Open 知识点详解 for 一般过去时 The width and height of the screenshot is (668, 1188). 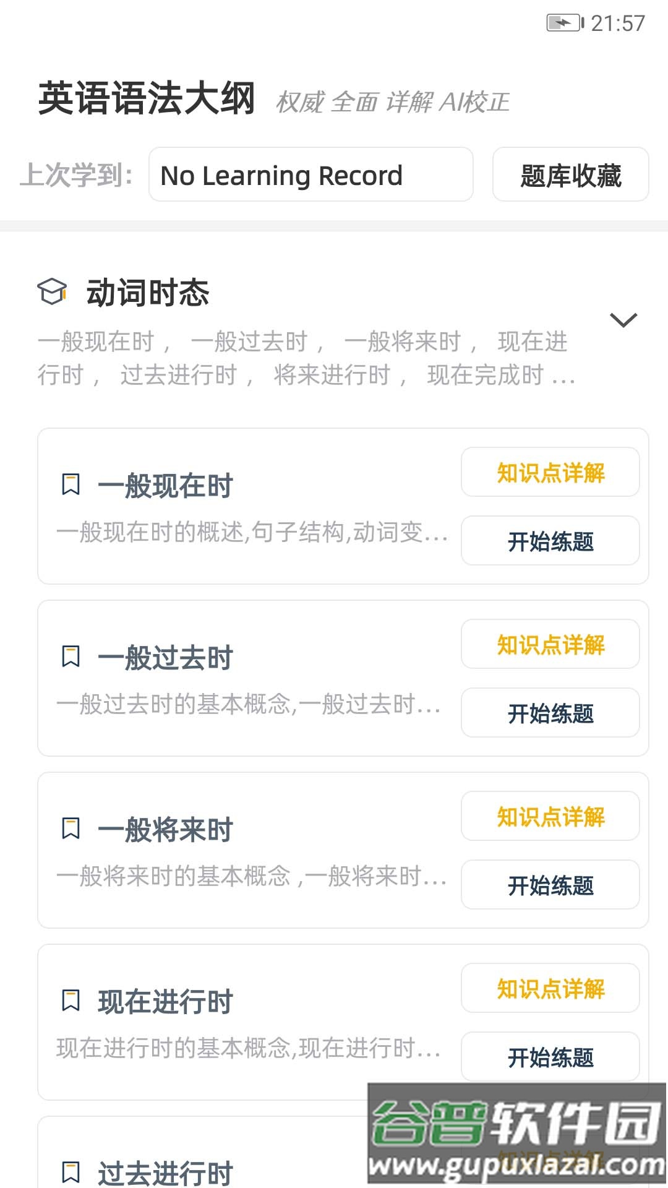[550, 645]
